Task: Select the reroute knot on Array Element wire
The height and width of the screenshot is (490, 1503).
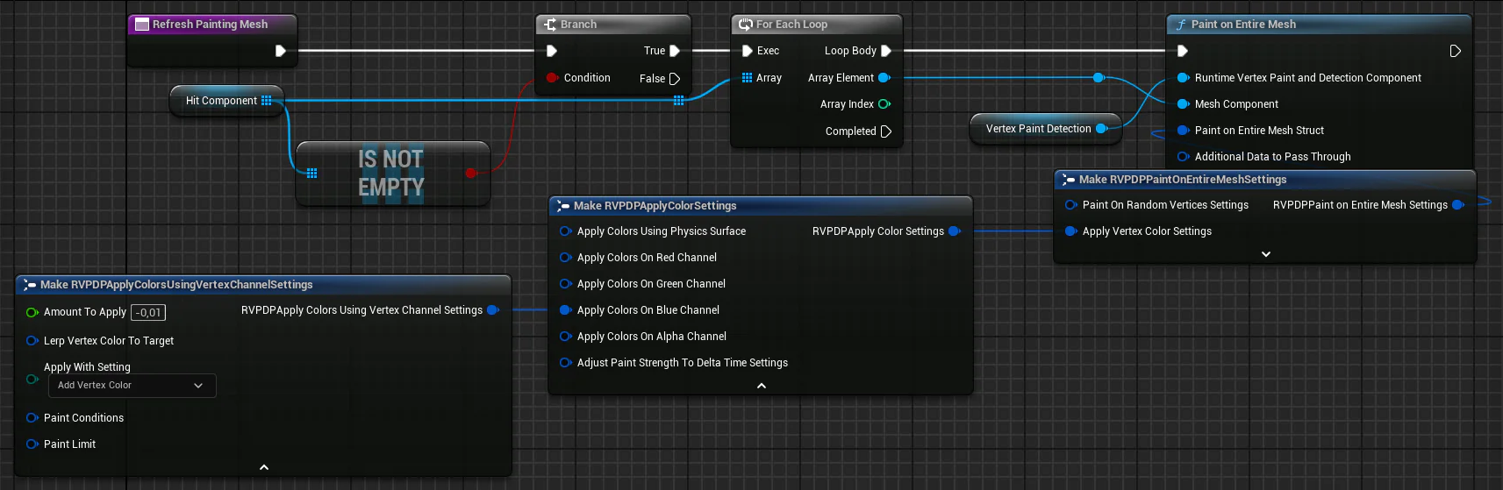Action: pyautogui.click(x=1098, y=78)
